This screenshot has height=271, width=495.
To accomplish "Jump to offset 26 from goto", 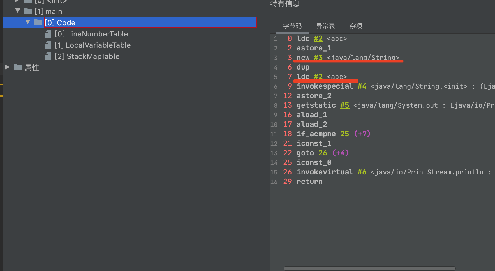I will (x=323, y=153).
